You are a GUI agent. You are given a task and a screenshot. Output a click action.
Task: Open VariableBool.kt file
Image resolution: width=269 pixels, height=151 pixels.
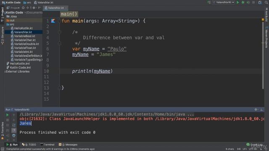click(x=23, y=36)
